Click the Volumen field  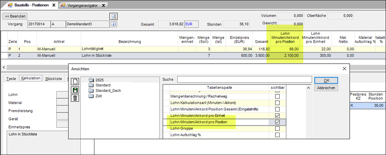coord(291,16)
